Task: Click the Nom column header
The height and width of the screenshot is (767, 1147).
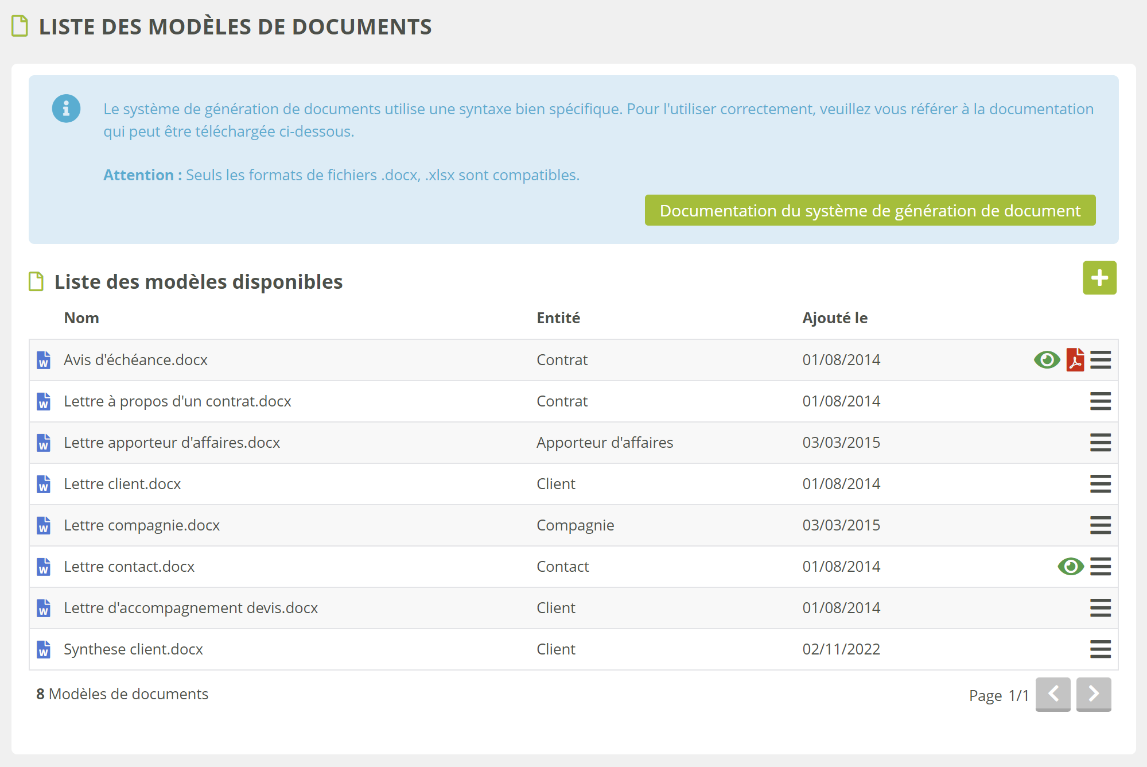Action: tap(81, 318)
